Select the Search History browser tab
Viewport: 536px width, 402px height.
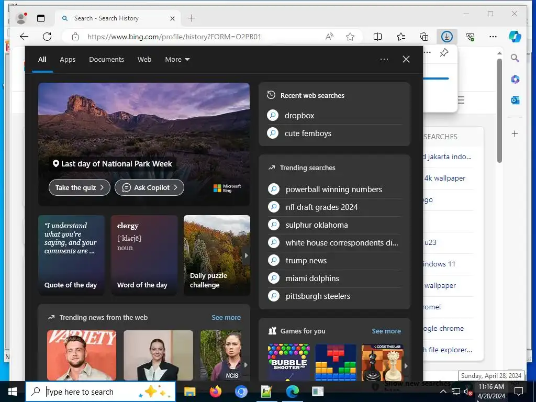coord(118,18)
